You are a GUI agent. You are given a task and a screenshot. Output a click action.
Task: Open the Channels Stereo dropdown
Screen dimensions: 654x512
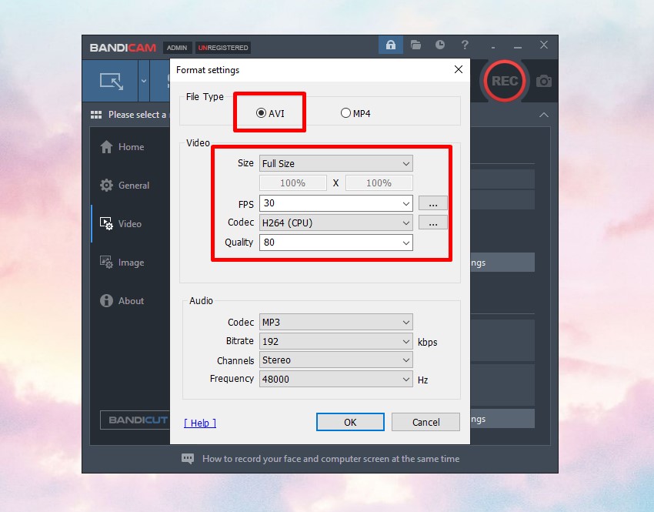pos(335,360)
